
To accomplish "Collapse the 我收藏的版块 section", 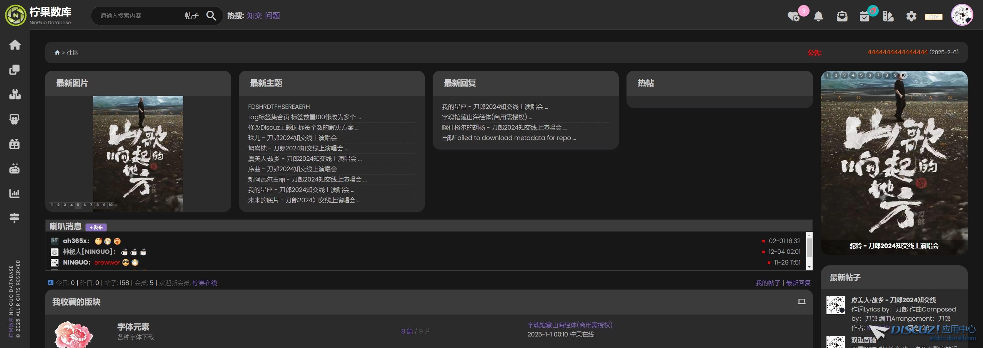I will (x=801, y=301).
